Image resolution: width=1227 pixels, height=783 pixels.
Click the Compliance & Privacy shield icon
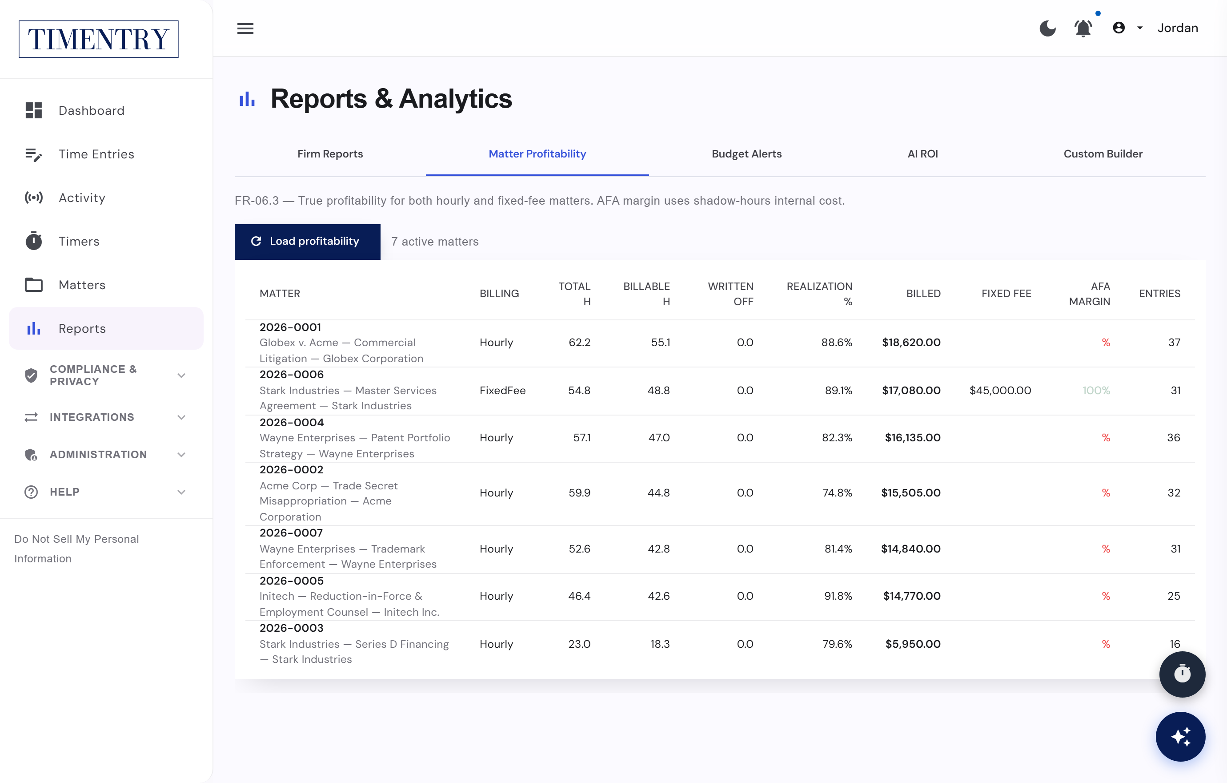[x=31, y=375]
